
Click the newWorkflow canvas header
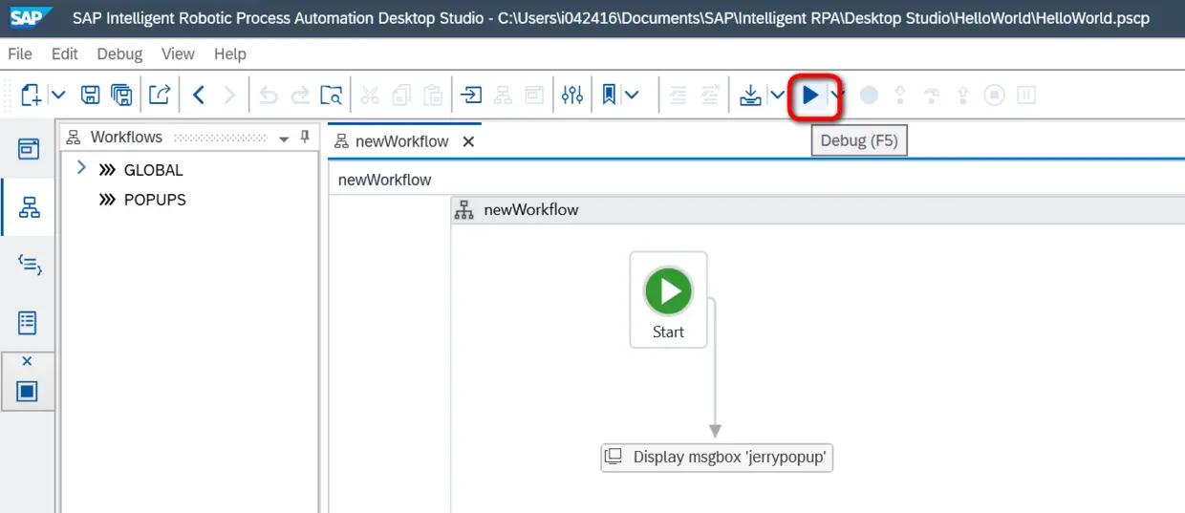[x=817, y=209]
